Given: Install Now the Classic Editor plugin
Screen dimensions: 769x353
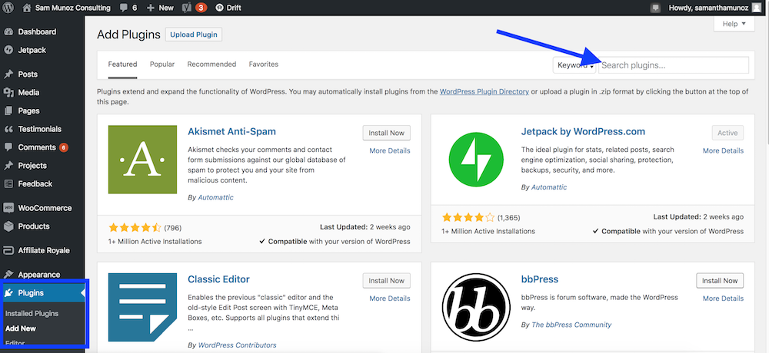Looking at the screenshot, I should click(387, 281).
